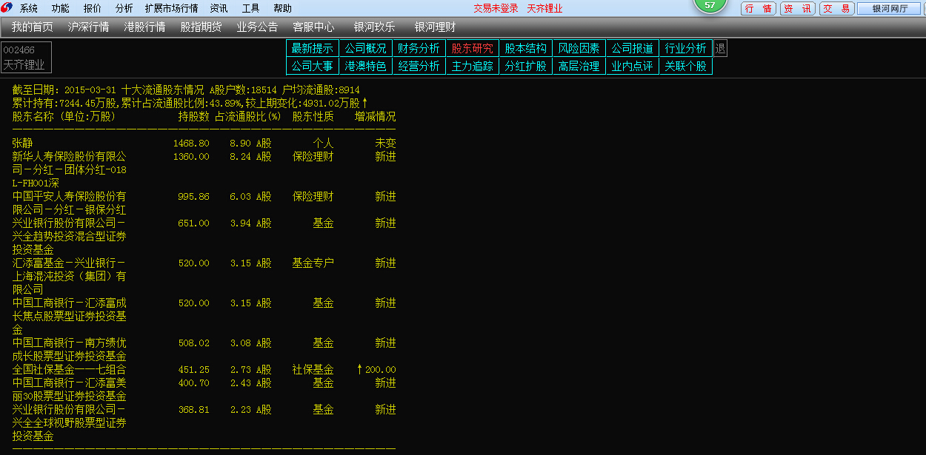Screen dimensions: 926x455
Task: Select the 行业分析 tab
Action: tap(686, 48)
